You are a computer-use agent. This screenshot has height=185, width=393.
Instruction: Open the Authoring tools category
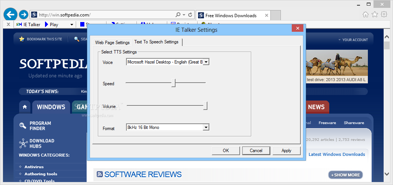click(41, 174)
